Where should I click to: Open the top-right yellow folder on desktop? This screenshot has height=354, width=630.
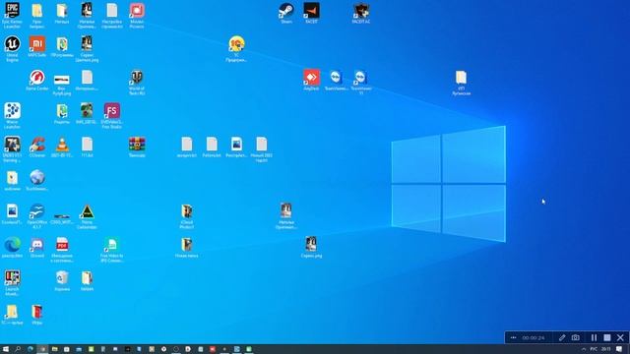tap(461, 82)
